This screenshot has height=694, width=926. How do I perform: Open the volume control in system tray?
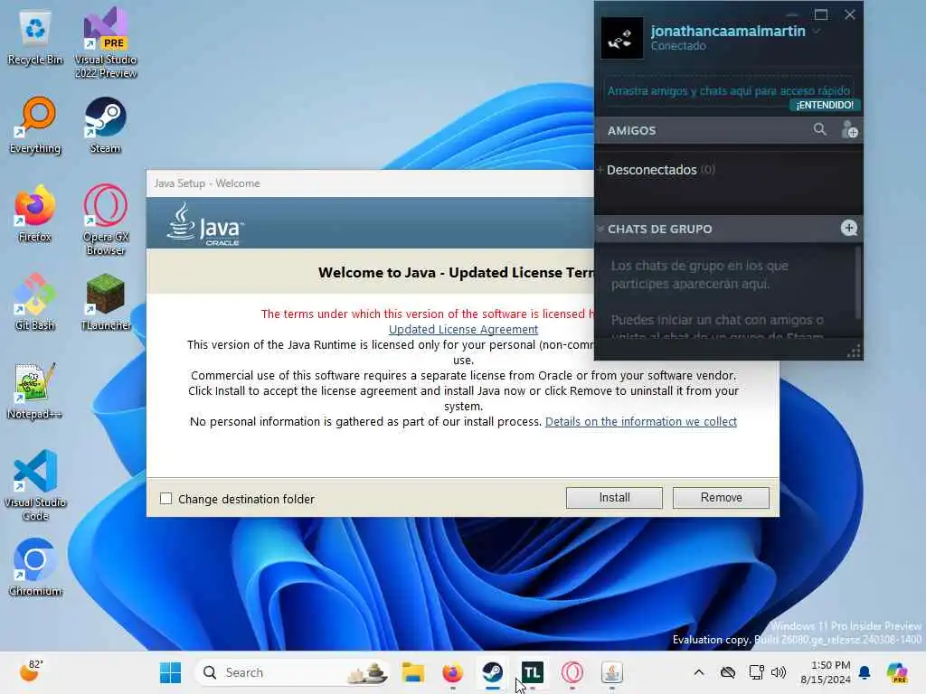(x=779, y=672)
